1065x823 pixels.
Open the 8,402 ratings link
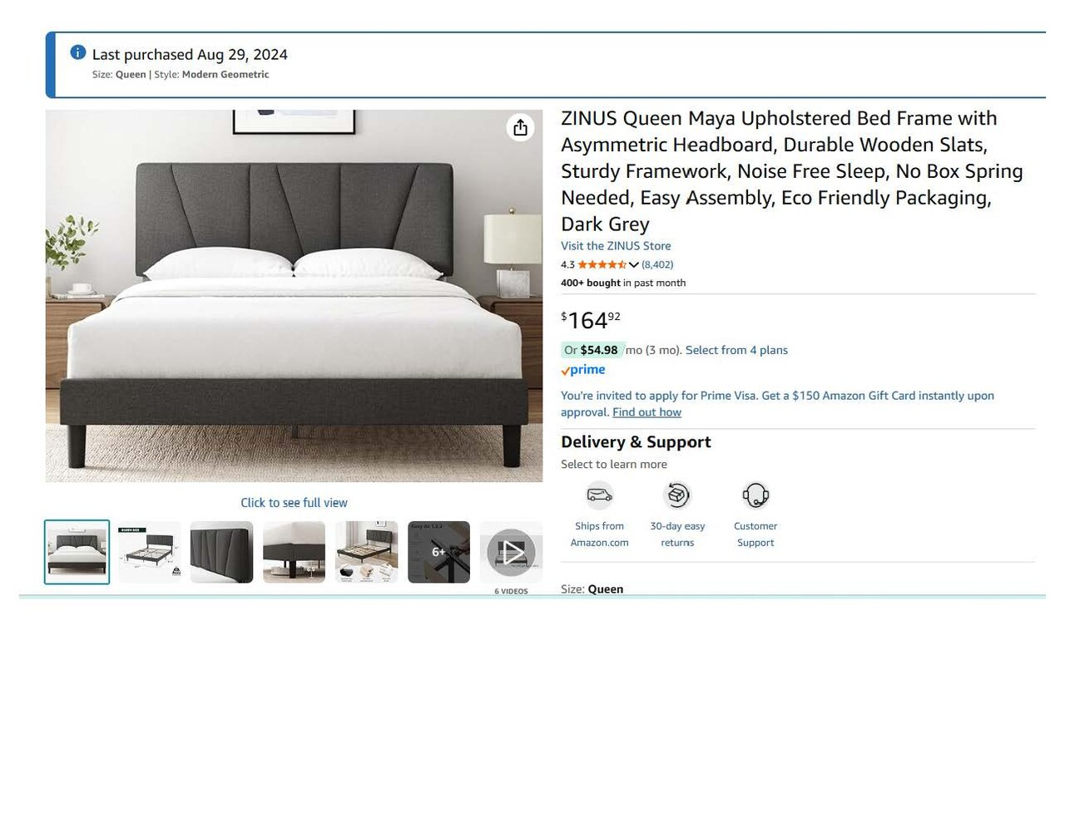click(657, 264)
